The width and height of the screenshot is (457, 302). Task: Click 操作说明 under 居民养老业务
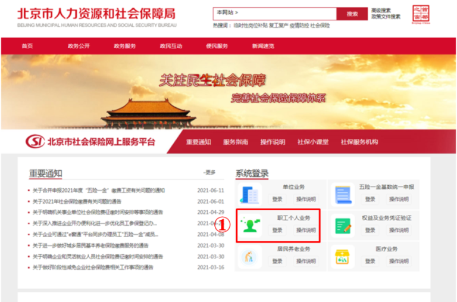point(306,261)
